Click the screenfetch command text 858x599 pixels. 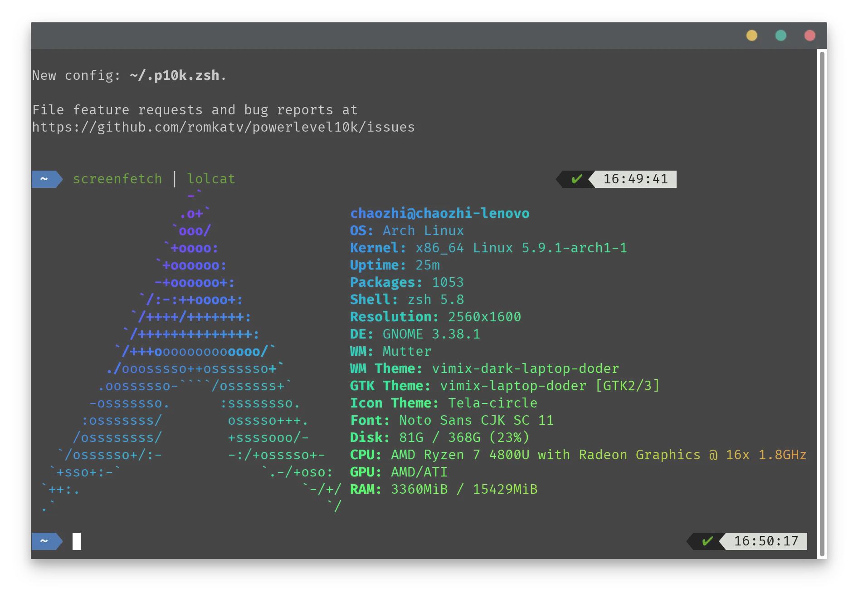click(117, 179)
